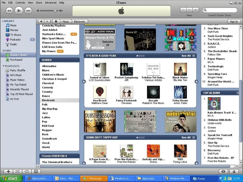This screenshot has height=182, width=243.
Task: Click the add playlist plus button
Action: point(9,171)
